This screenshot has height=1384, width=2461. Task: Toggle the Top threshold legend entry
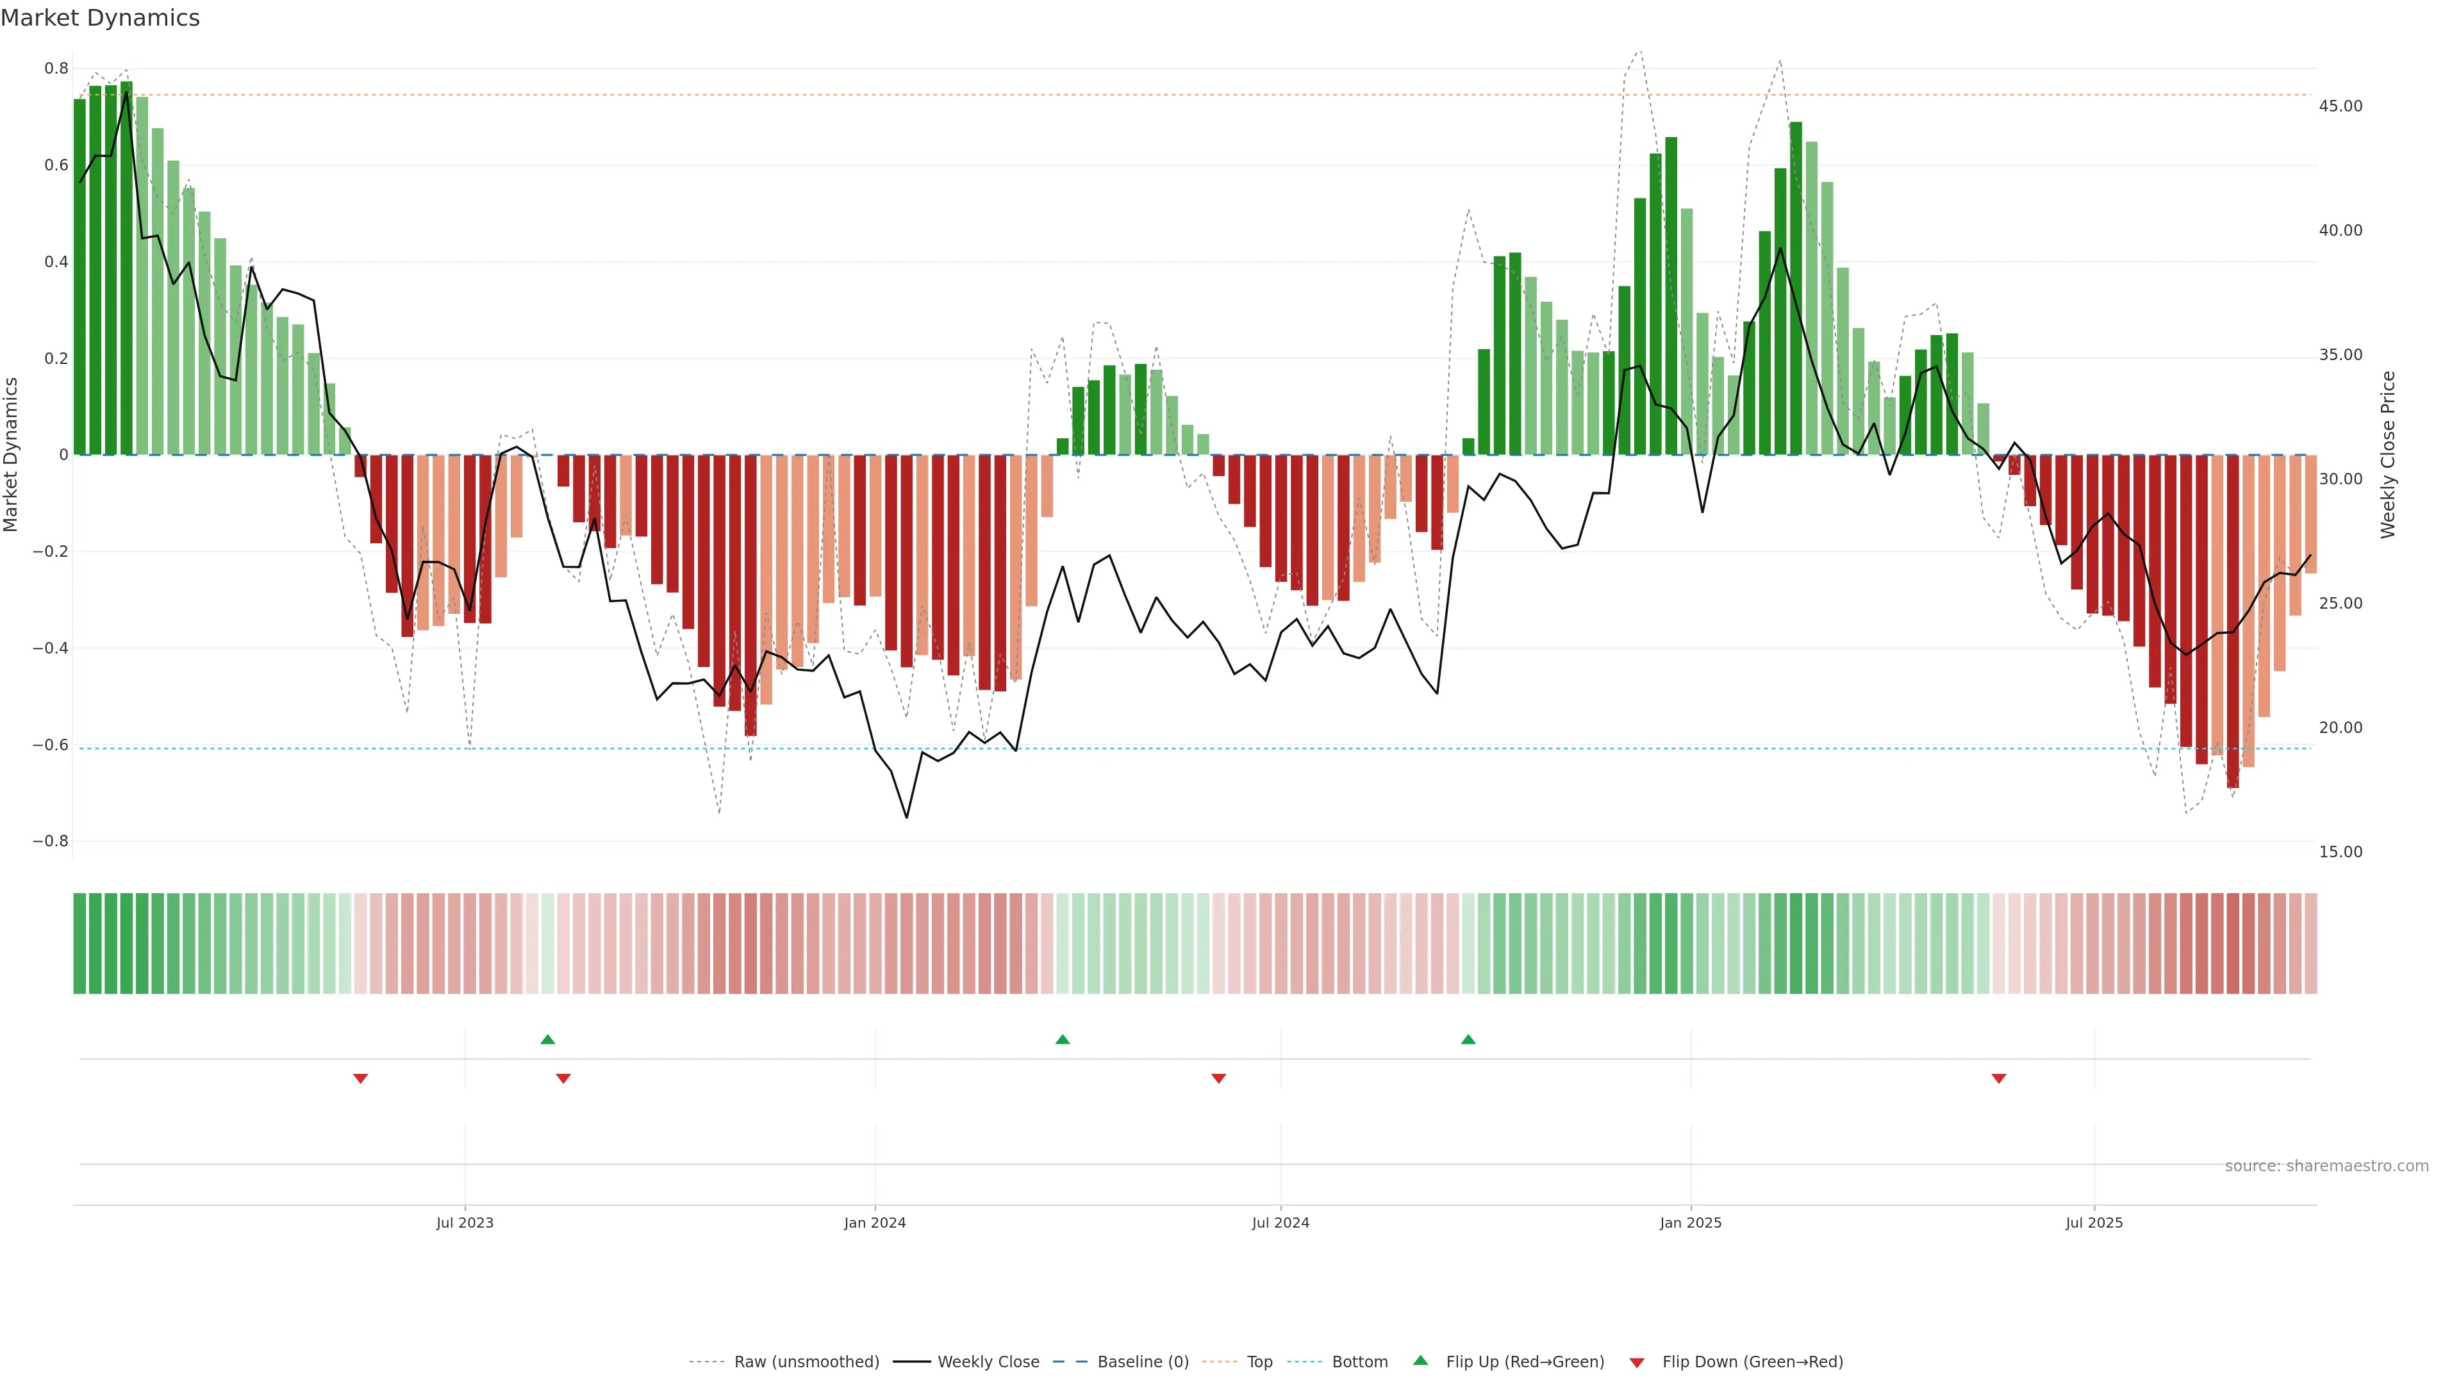(1258, 1361)
